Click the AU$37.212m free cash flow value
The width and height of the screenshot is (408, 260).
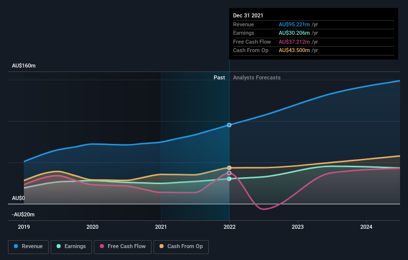(294, 42)
